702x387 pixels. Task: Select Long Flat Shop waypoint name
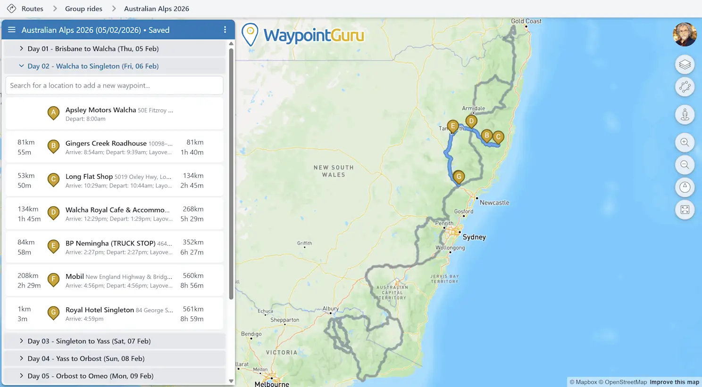pyautogui.click(x=89, y=177)
